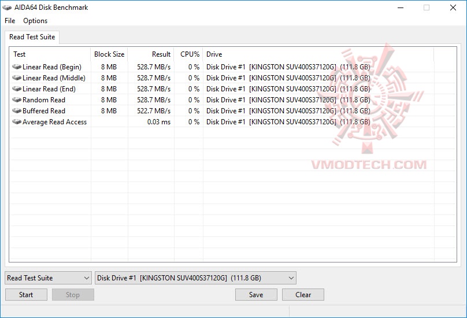Click the Linear Read (End) drive icon

17,89
